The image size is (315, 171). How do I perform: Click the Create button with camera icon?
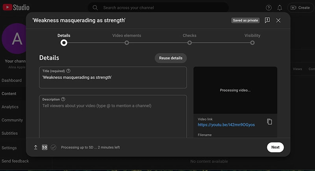[300, 7]
